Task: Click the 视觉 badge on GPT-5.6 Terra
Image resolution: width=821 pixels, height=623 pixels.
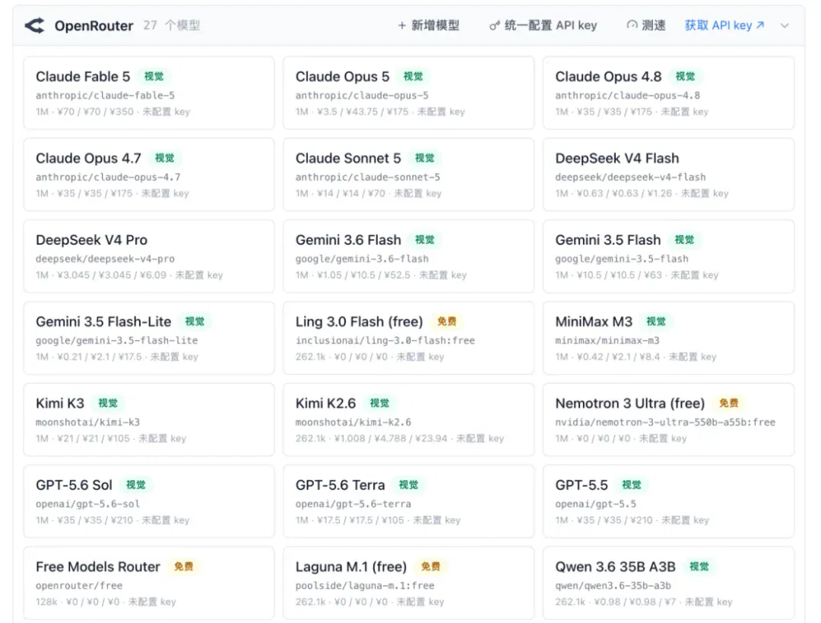Action: point(408,485)
